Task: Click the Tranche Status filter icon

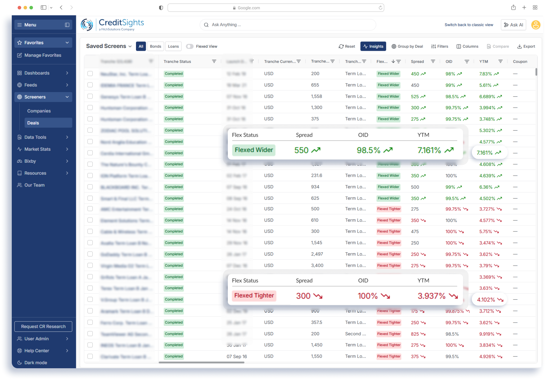Action: [x=214, y=61]
